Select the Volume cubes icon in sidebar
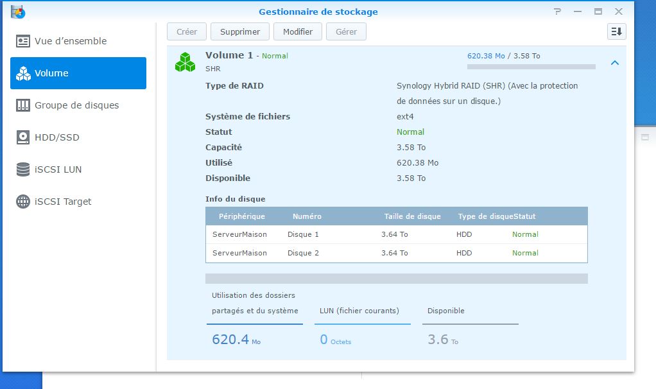This screenshot has width=656, height=389. click(24, 73)
